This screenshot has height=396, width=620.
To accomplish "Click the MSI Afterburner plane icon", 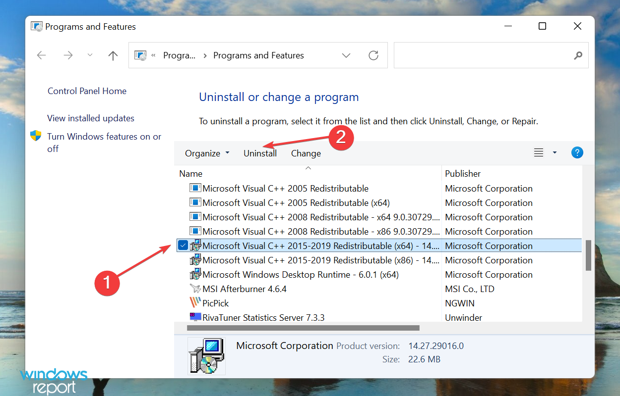I will (x=195, y=289).
